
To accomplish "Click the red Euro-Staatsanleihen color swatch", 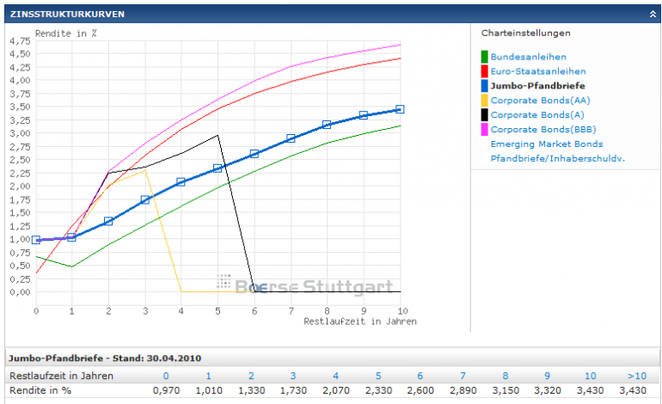I will click(484, 71).
